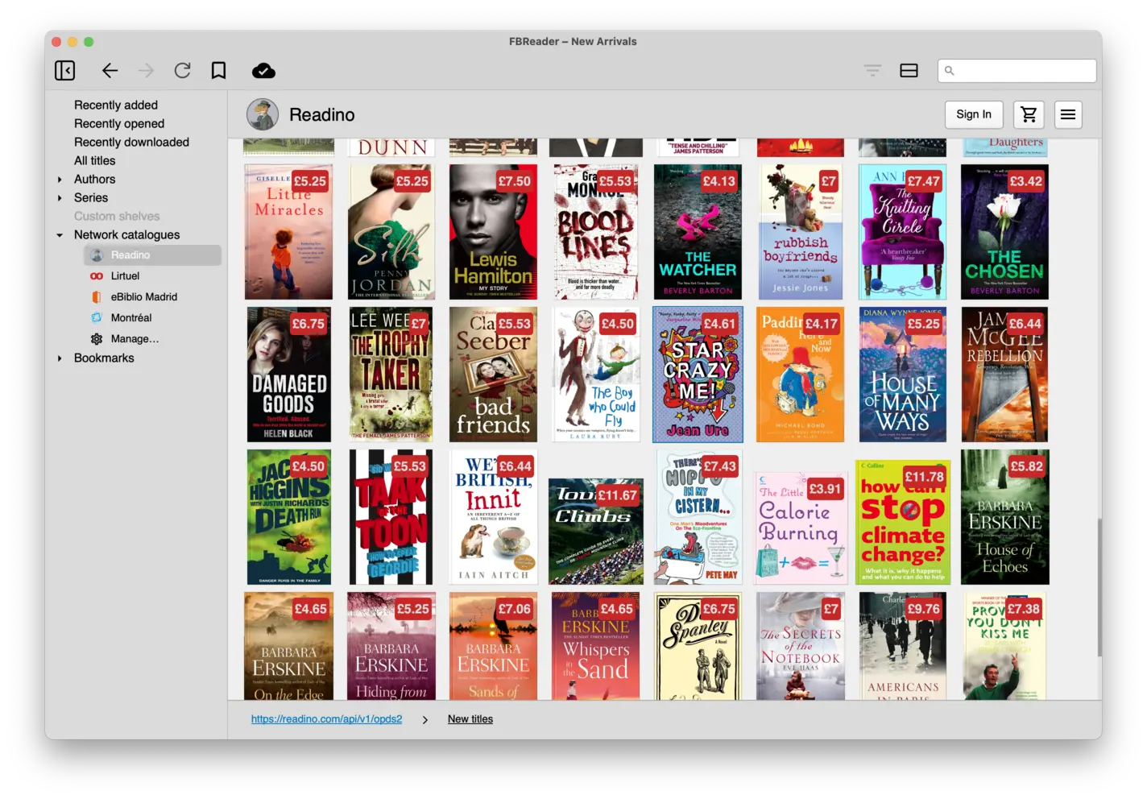The width and height of the screenshot is (1147, 799).
Task: Open The Little Calorie Burning cover
Action: pyautogui.click(x=801, y=528)
